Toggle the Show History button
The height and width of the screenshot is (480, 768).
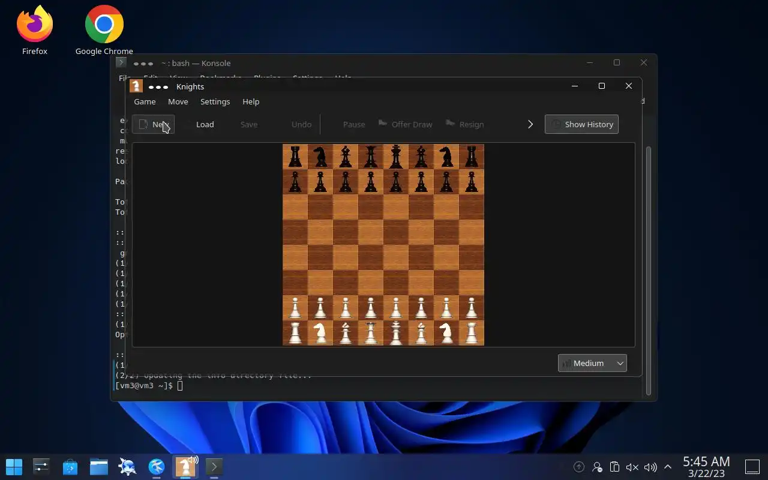[581, 124]
